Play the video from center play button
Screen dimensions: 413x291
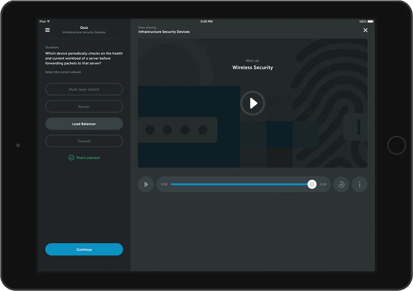(253, 103)
